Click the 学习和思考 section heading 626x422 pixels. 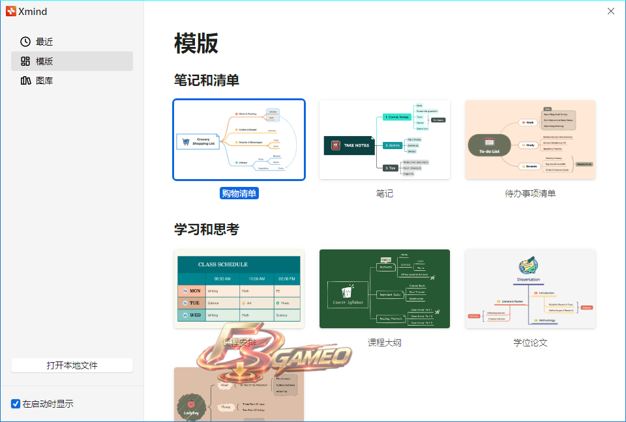tap(207, 229)
